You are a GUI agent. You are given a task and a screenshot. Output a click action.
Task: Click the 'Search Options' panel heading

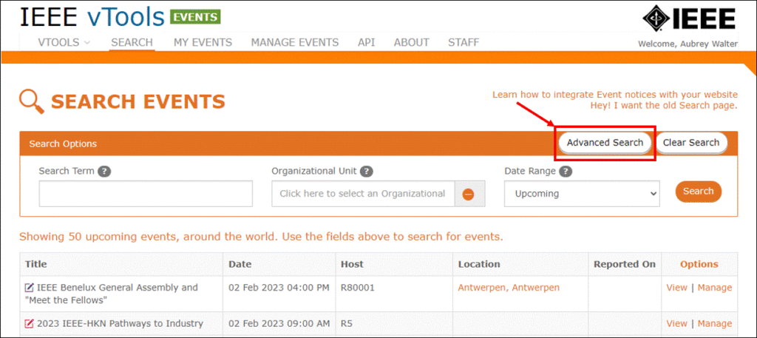pyautogui.click(x=63, y=144)
